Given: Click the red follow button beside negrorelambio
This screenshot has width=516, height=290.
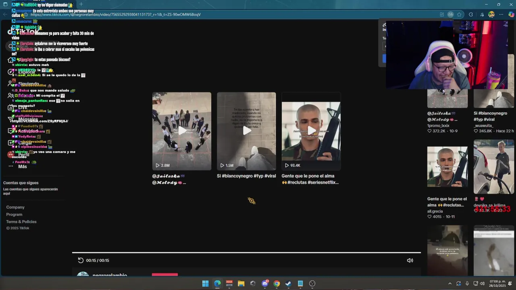Looking at the screenshot, I should [x=165, y=275].
